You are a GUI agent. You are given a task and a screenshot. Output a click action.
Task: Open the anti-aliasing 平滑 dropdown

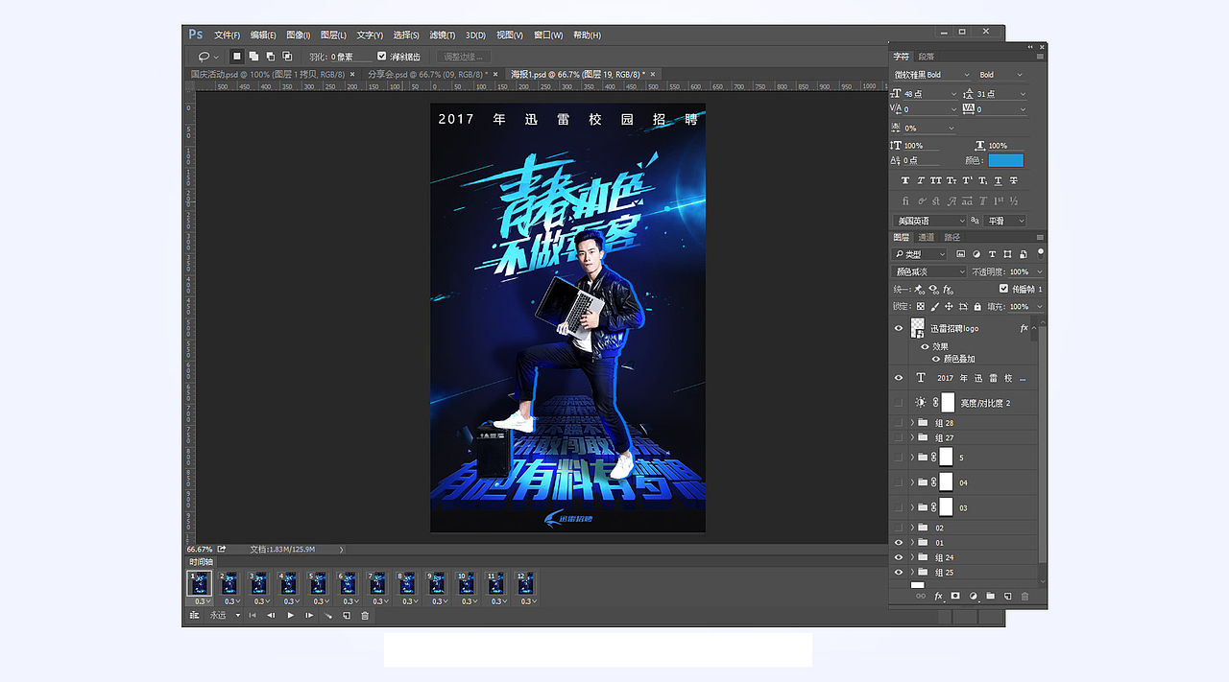pos(1006,221)
